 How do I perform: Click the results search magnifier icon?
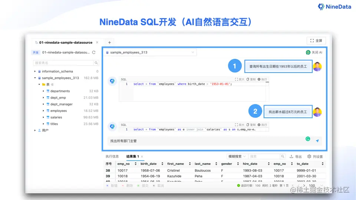pos(283,156)
